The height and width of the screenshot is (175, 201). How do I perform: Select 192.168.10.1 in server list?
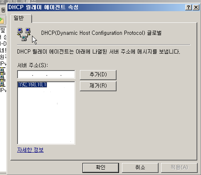[x=32, y=85]
